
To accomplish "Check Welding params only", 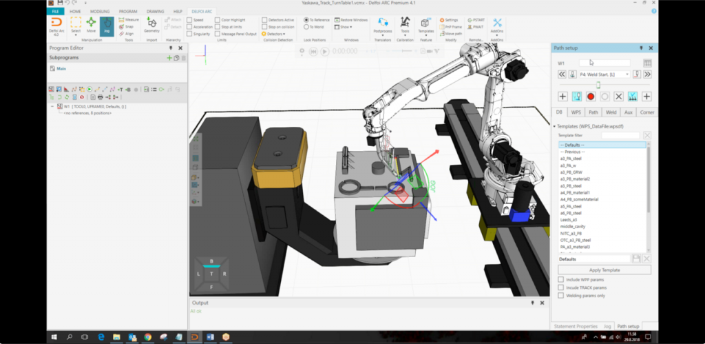I will pos(560,295).
